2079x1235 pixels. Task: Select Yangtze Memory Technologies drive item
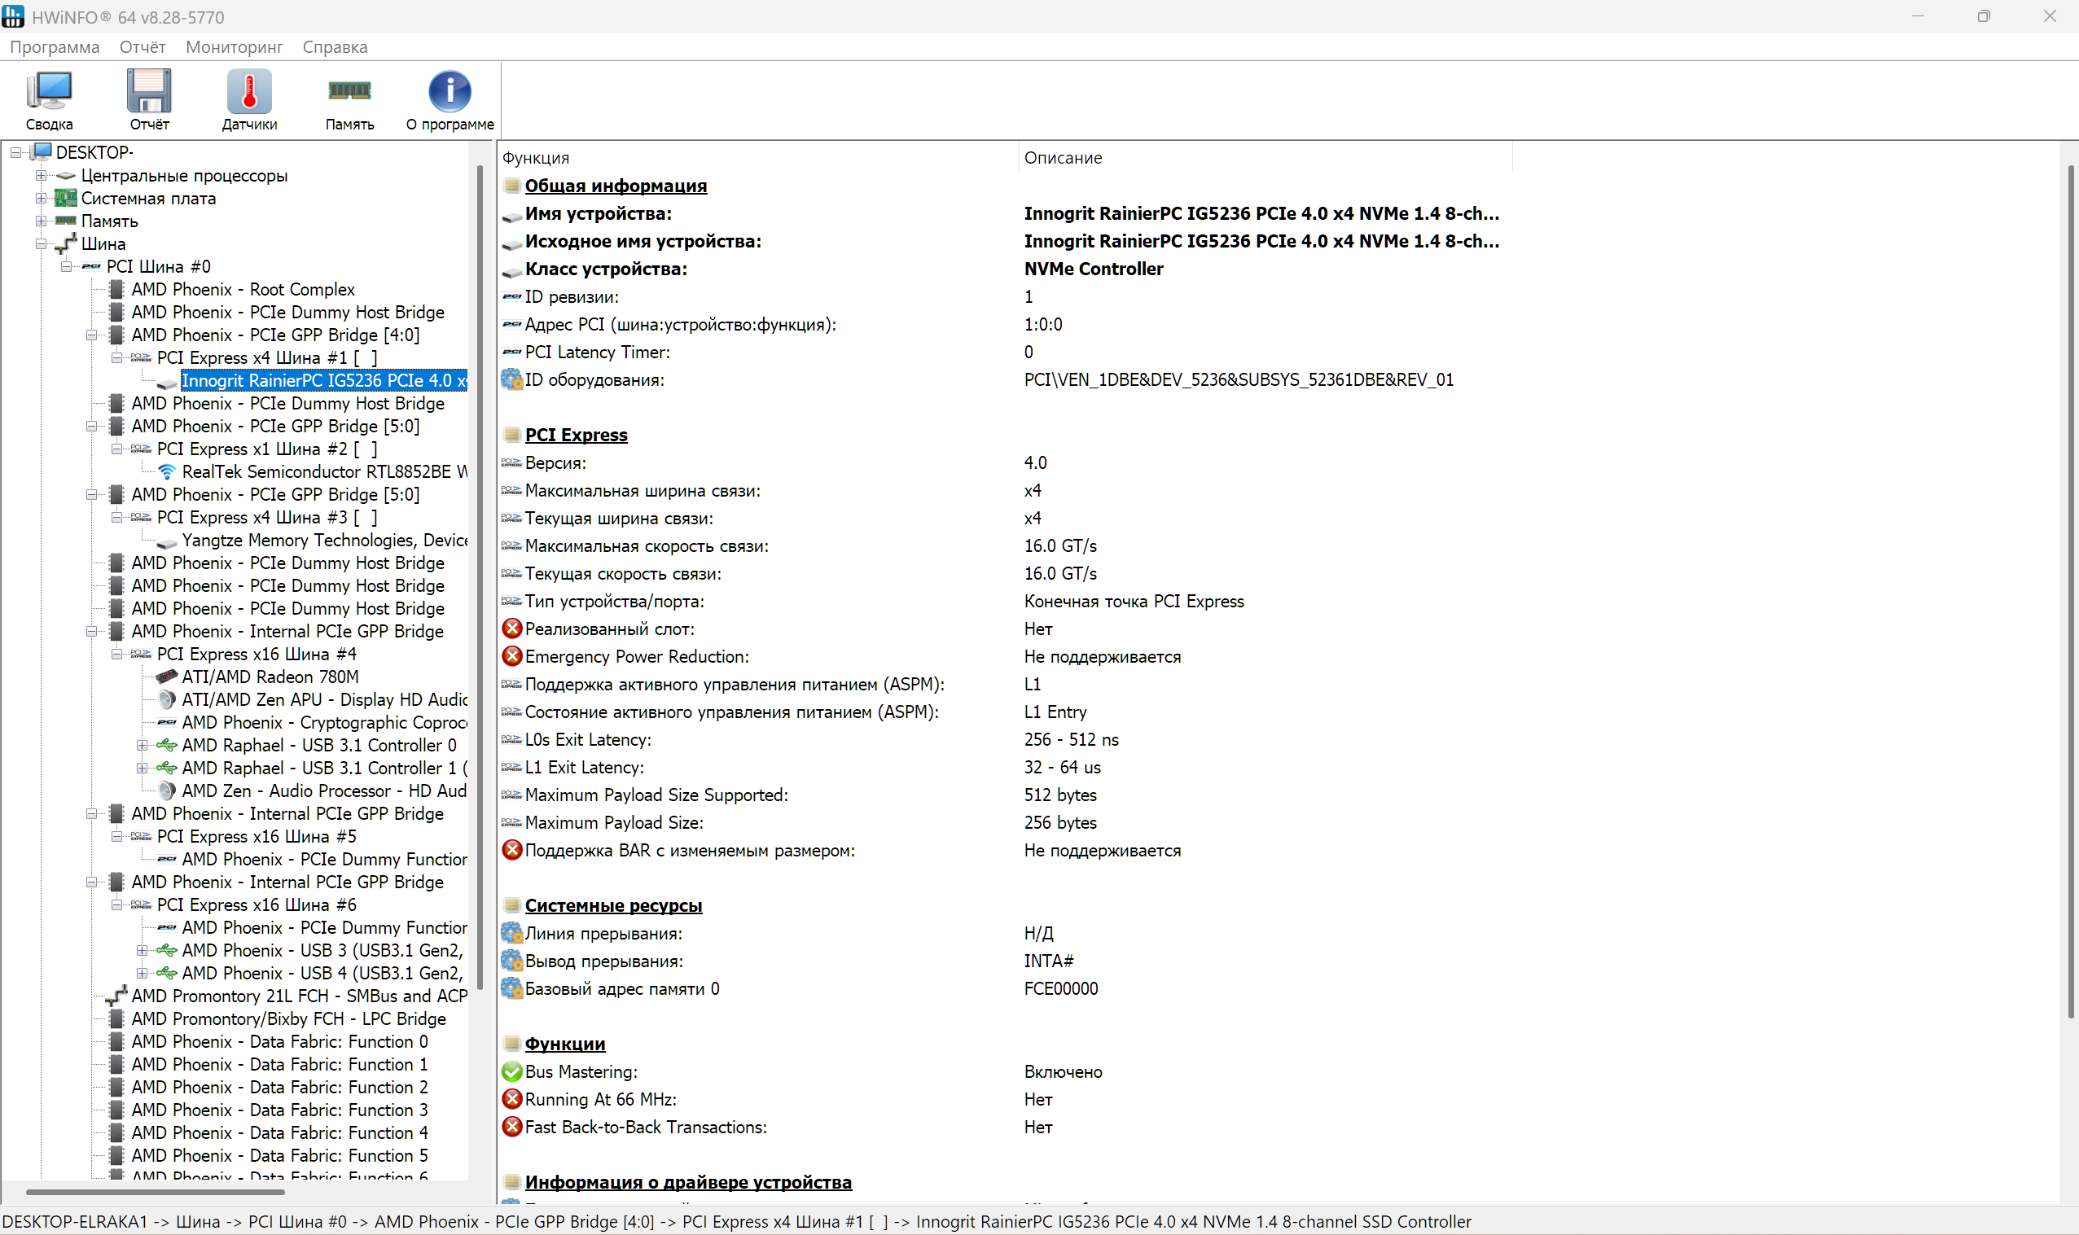(323, 540)
